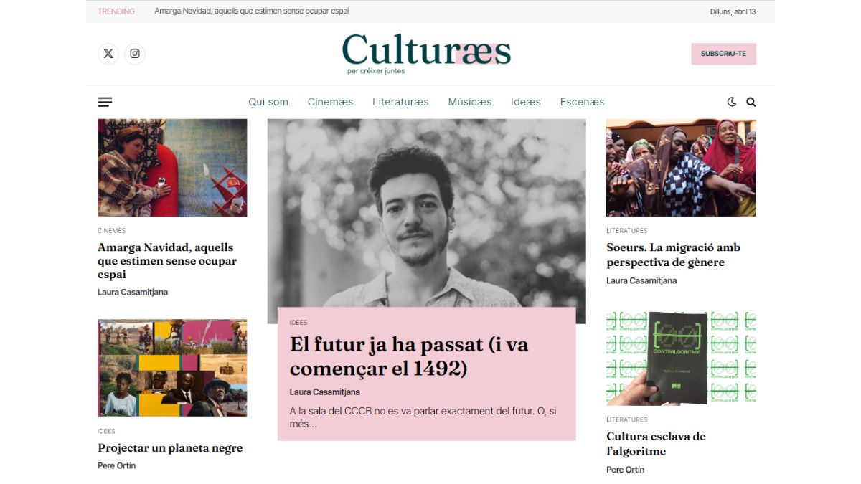Click the SUBSCRIU-TE button
The width and height of the screenshot is (861, 484).
tap(723, 54)
